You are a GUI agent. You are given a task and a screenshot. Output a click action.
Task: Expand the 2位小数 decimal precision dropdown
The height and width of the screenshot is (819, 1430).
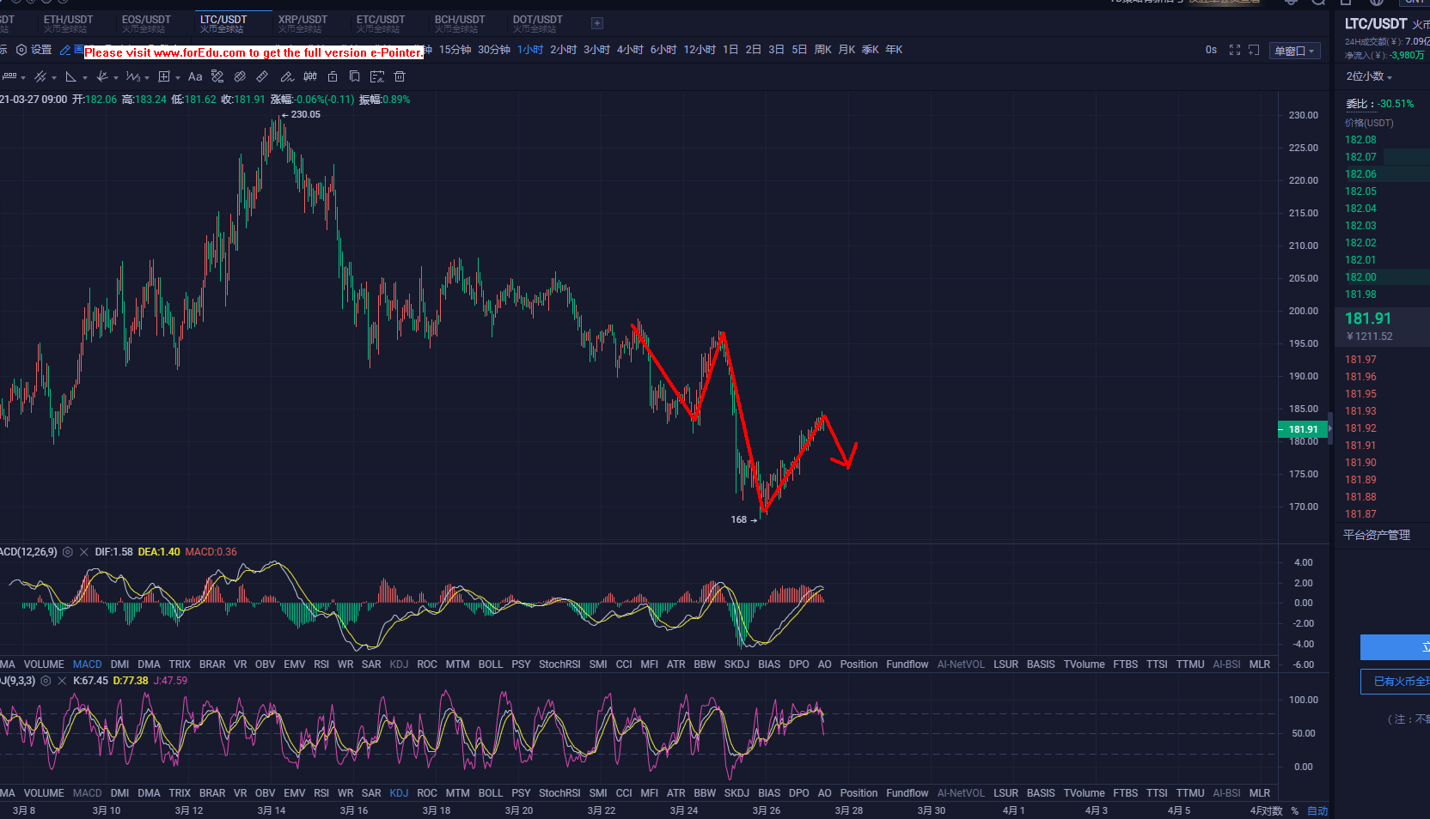tap(1368, 76)
